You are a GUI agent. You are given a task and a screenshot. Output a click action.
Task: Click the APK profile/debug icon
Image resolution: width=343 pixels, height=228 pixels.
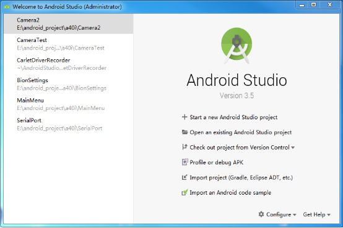click(185, 162)
